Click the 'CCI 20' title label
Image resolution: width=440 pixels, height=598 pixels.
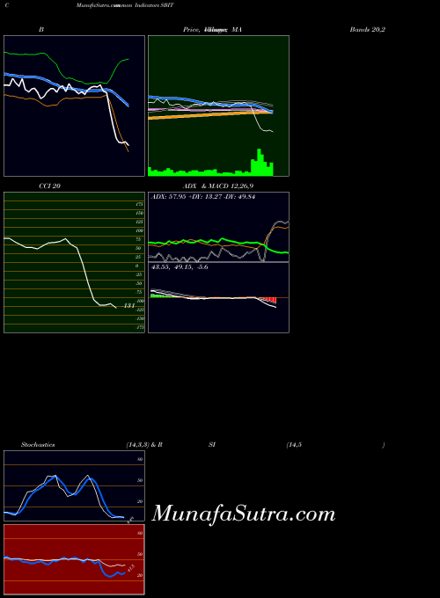coord(49,186)
